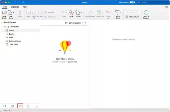The height and width of the screenshot is (112, 170).
Task: Open the Tasks view icon
Action: coord(28,106)
